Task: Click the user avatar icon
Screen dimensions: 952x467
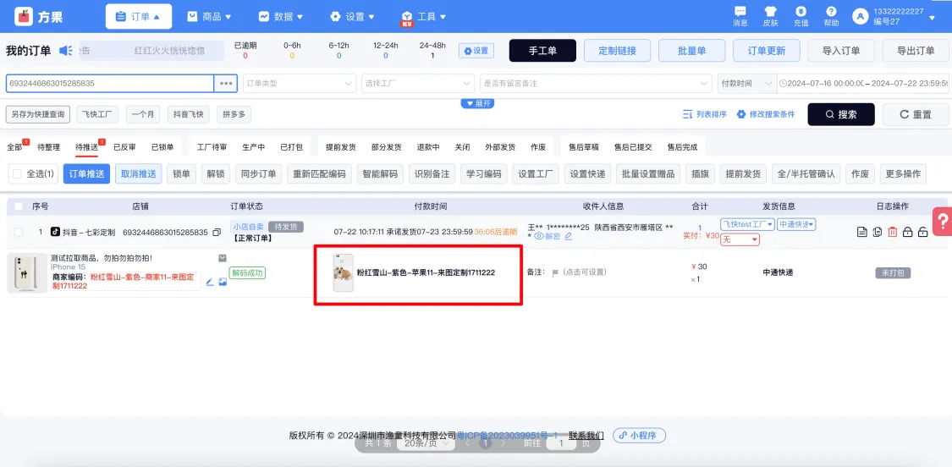Action: click(861, 16)
